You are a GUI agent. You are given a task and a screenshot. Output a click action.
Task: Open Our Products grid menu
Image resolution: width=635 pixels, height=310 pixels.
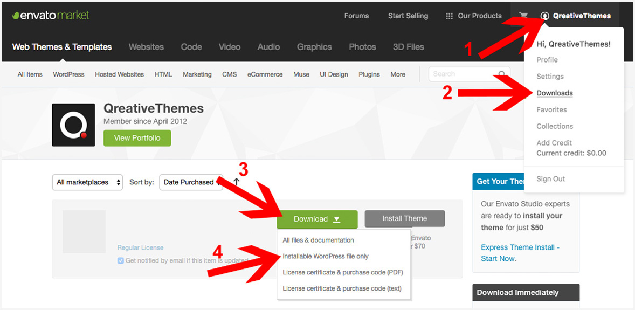[473, 16]
